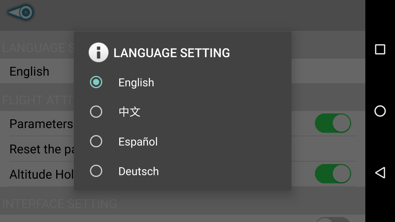Open the English language setting row
Viewport: 395px width, 222px height.
coord(30,71)
